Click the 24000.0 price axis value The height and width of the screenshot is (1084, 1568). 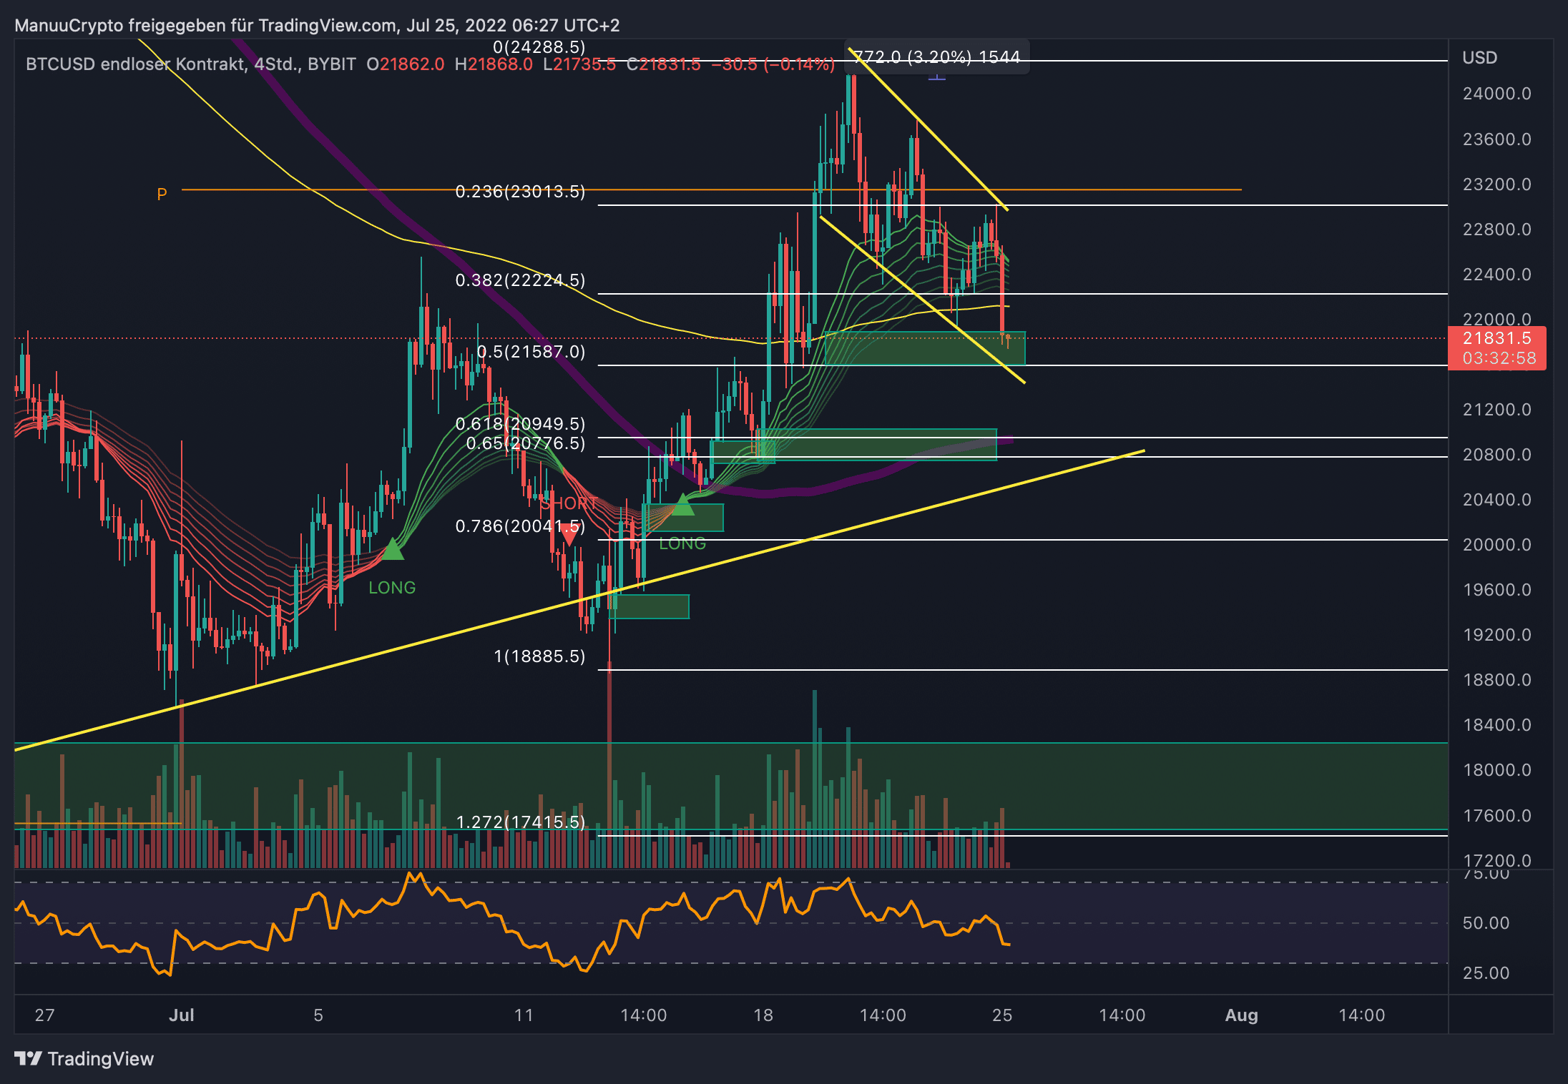[x=1496, y=94]
